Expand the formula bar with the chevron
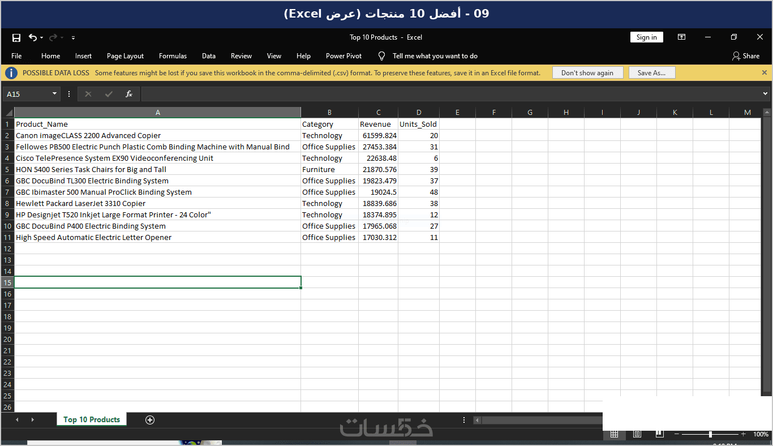Screen dimensions: 773x446 (x=766, y=94)
